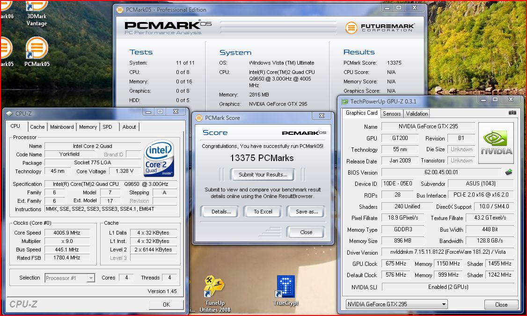Viewport: 527px width, 316px height.
Task: Click the 13375 PCMarks score text
Action: pos(262,158)
